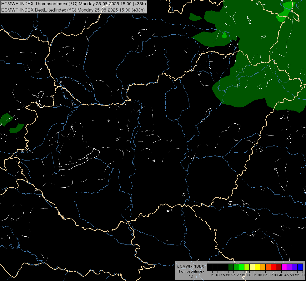Click the legend tick value 39

[x=276, y=275]
